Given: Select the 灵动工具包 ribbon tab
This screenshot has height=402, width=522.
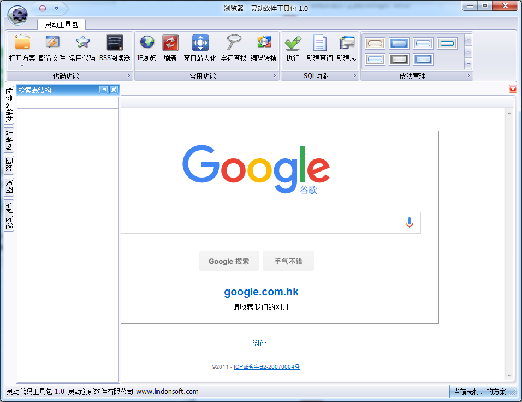Looking at the screenshot, I should [61, 25].
